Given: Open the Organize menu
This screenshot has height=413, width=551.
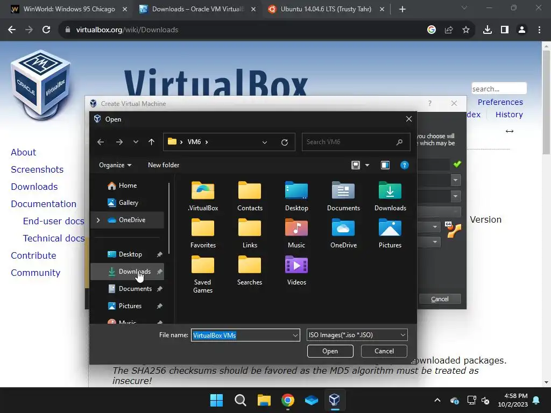Looking at the screenshot, I should click(x=115, y=165).
